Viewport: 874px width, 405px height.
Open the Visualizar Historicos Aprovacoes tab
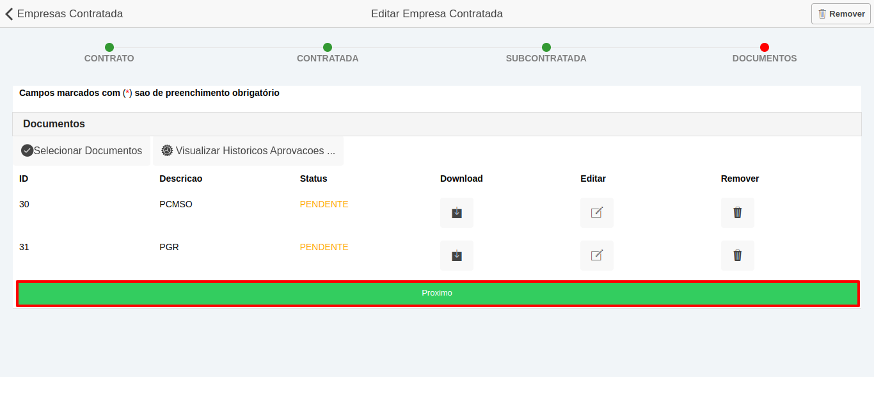click(248, 150)
